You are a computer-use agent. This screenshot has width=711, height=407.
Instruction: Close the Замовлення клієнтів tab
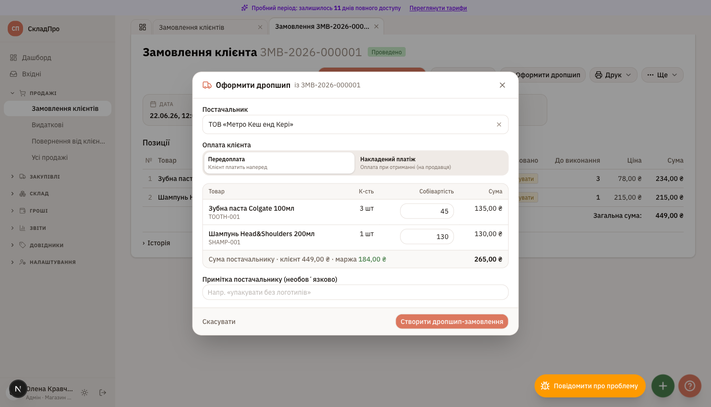260,27
